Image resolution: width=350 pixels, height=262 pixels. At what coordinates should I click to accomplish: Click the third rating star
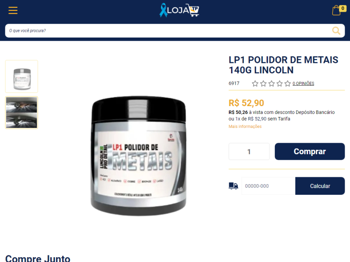tap(271, 83)
